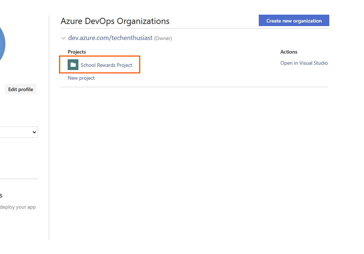The width and height of the screenshot is (364, 254).
Task: Click the Azure DevOps Organizations heading
Action: pyautogui.click(x=115, y=21)
